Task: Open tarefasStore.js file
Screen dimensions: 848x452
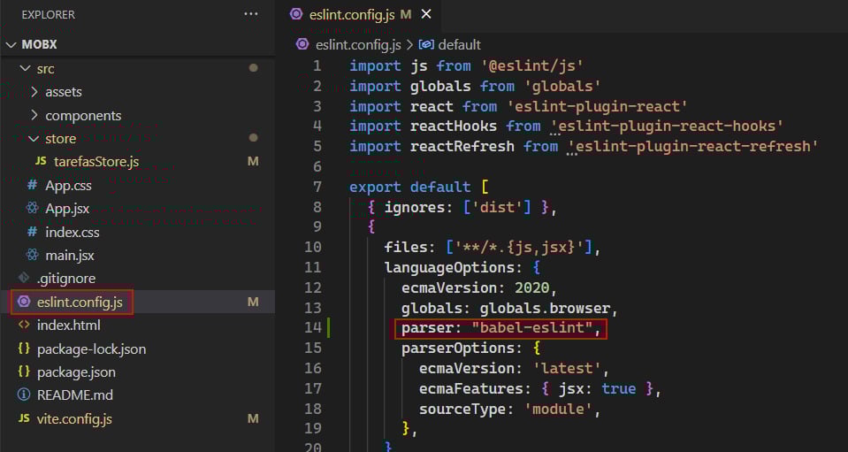Action: click(96, 162)
